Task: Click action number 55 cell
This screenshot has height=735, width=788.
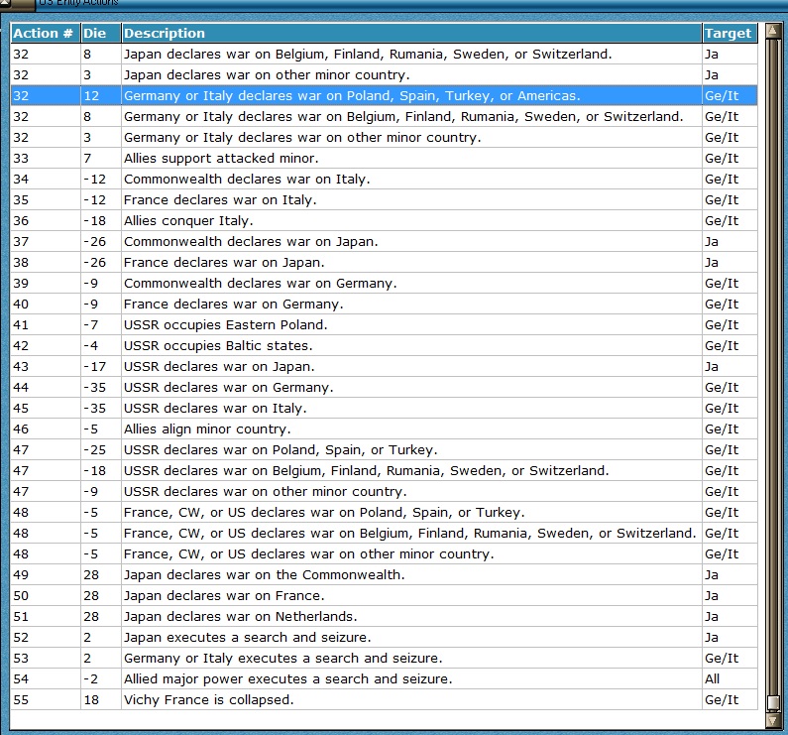Action: tap(46, 699)
